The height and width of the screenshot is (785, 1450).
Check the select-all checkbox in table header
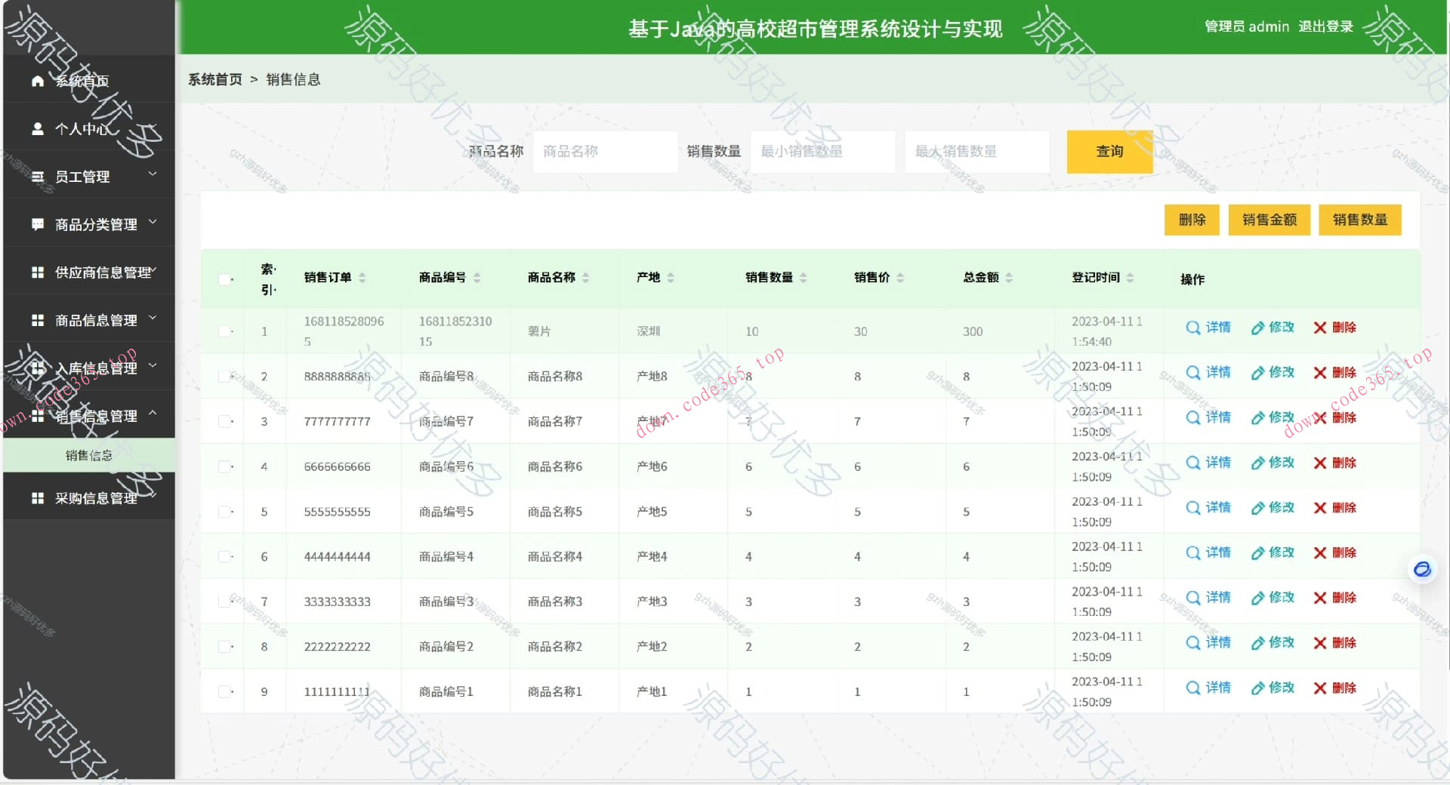click(223, 279)
